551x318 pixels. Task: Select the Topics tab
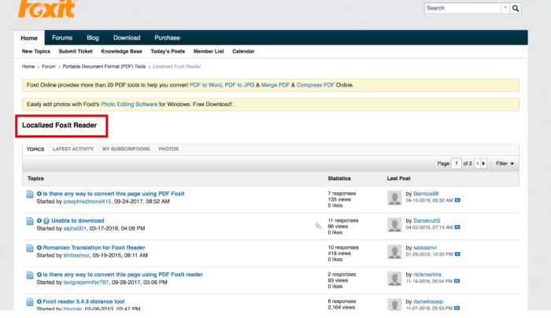click(x=35, y=150)
